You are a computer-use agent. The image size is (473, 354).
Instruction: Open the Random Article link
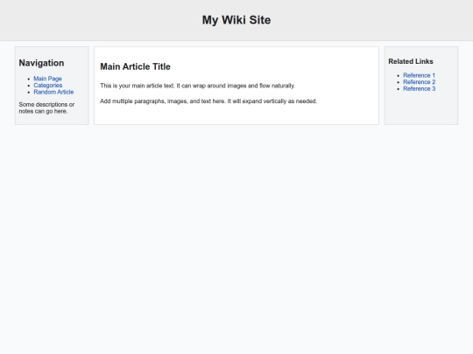point(53,92)
